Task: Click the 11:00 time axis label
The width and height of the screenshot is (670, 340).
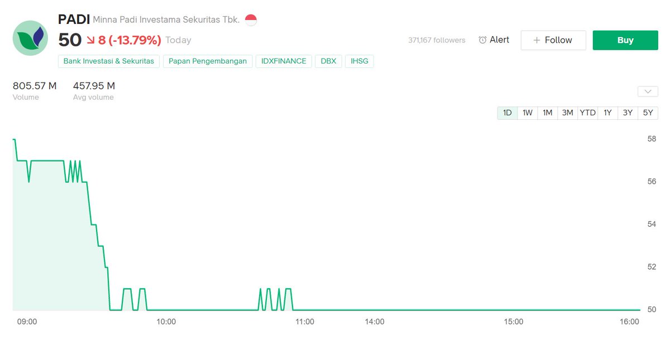Action: (305, 322)
